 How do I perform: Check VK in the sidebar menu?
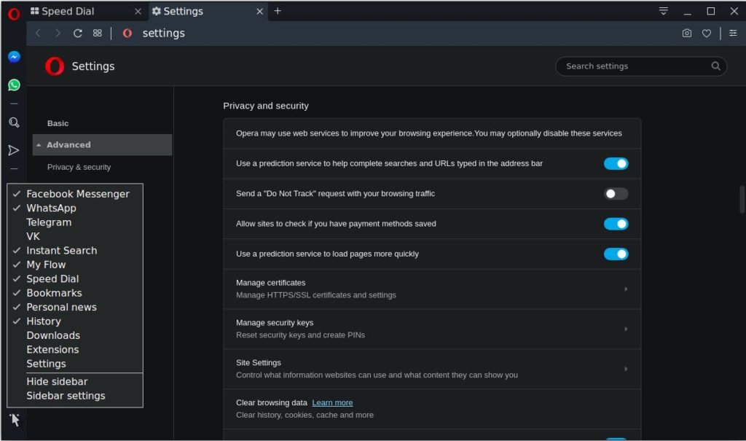[75, 236]
